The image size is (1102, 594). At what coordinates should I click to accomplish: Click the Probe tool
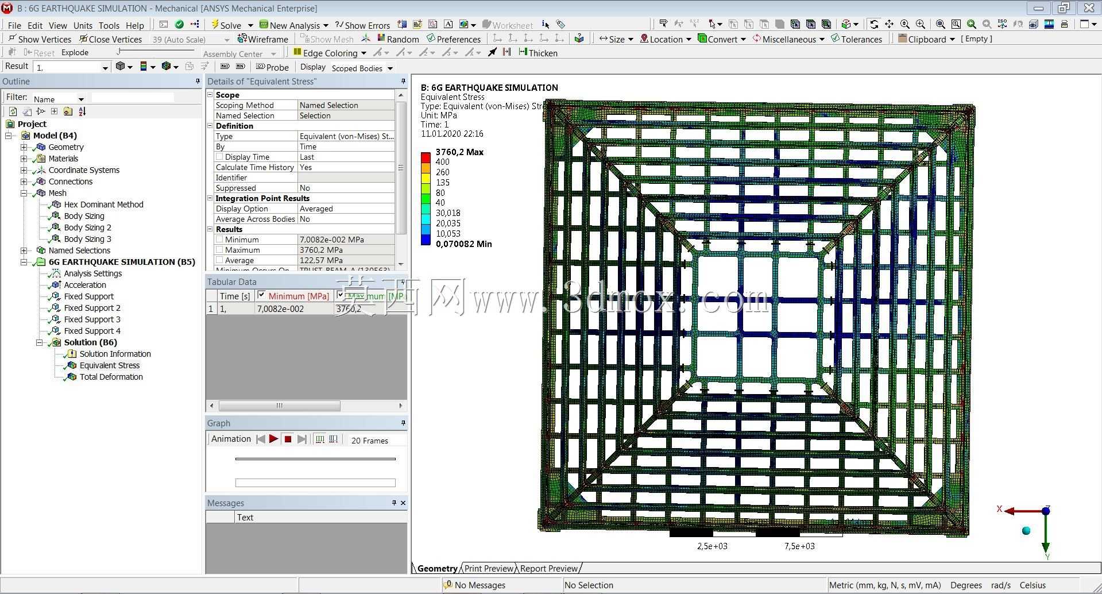(x=272, y=67)
